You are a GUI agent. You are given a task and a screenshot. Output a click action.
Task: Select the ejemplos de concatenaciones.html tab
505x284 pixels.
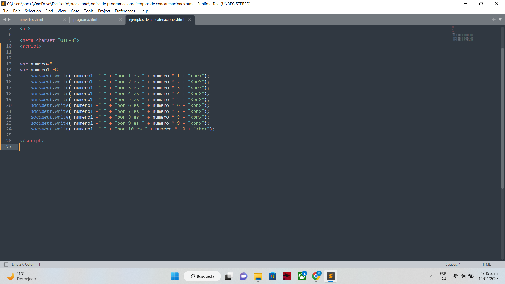pos(157,19)
